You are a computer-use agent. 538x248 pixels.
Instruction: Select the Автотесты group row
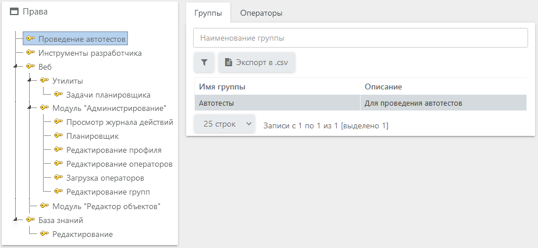coord(277,103)
